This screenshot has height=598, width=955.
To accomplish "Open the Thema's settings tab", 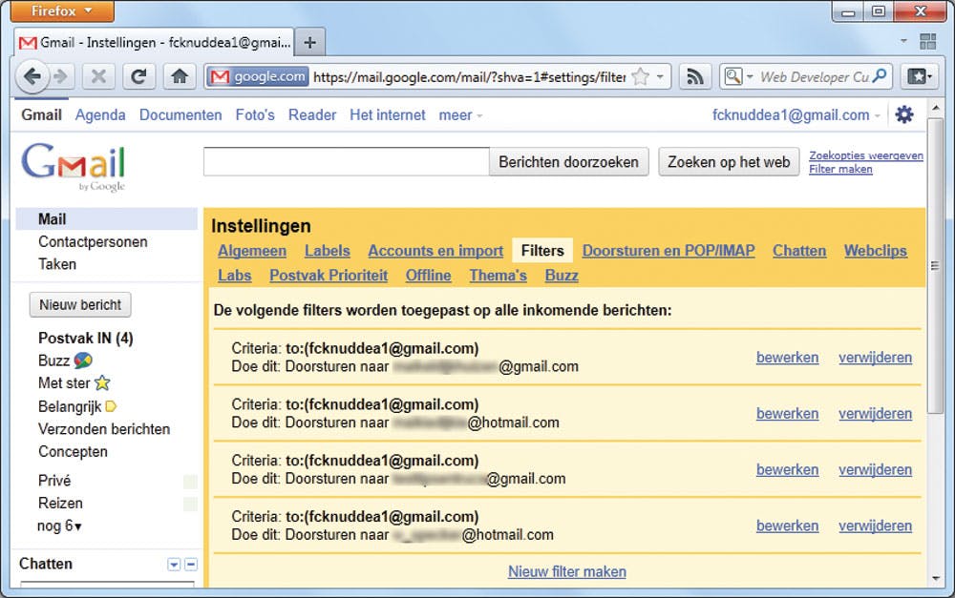I will [x=498, y=276].
